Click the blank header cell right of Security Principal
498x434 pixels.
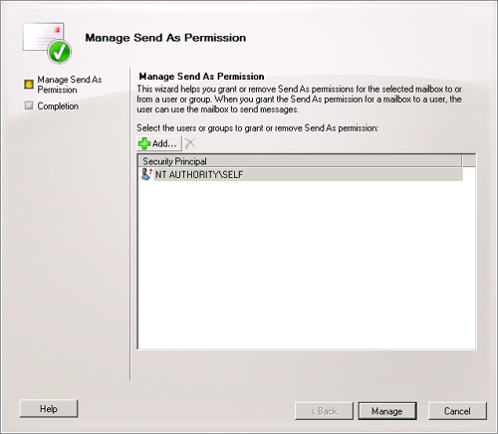pyautogui.click(x=469, y=161)
